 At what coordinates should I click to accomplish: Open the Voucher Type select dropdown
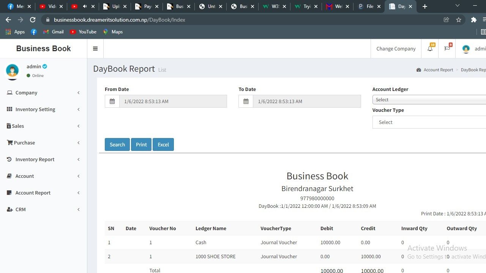click(429, 122)
